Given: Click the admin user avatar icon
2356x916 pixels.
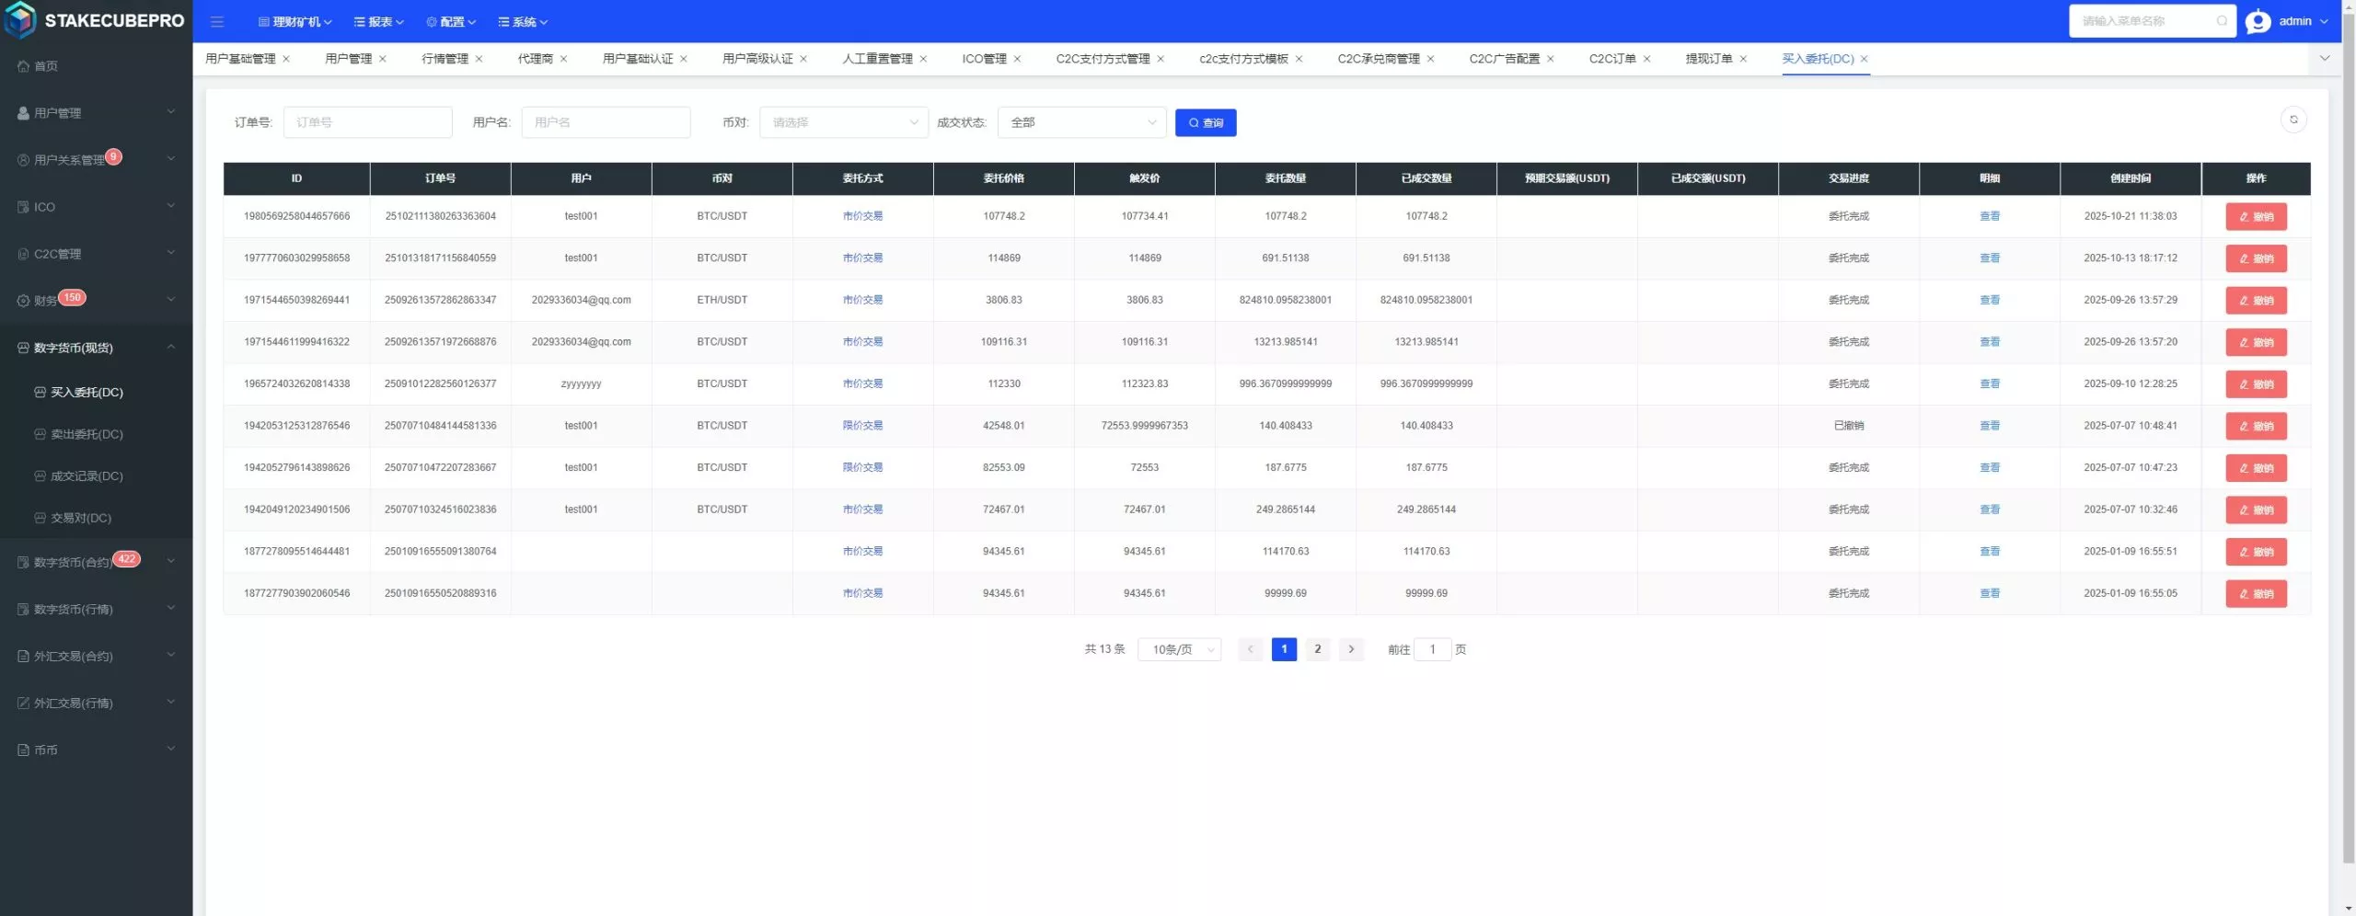Looking at the screenshot, I should (x=2258, y=21).
